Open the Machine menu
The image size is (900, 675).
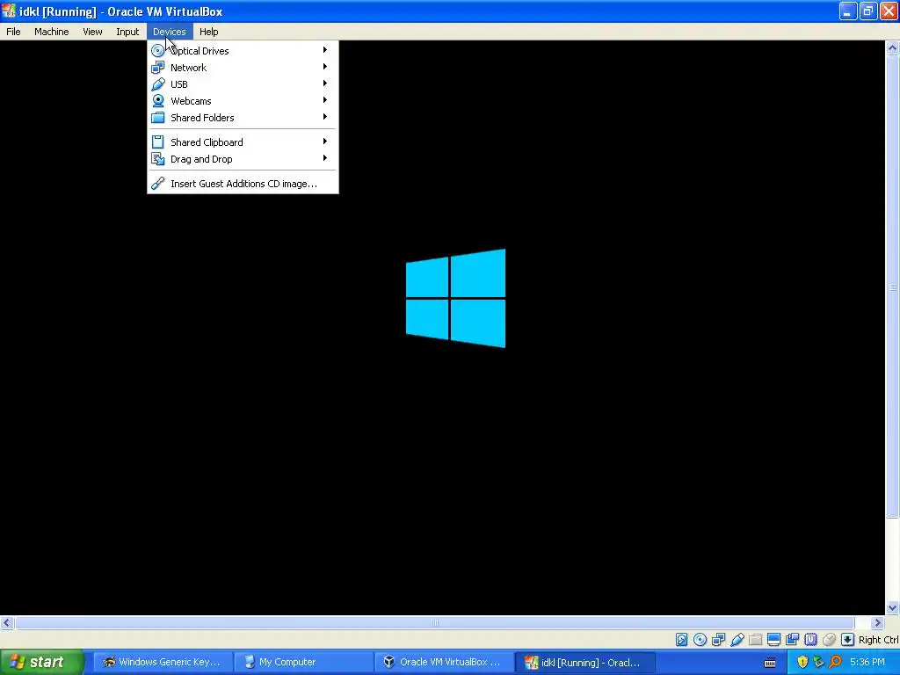(x=52, y=32)
